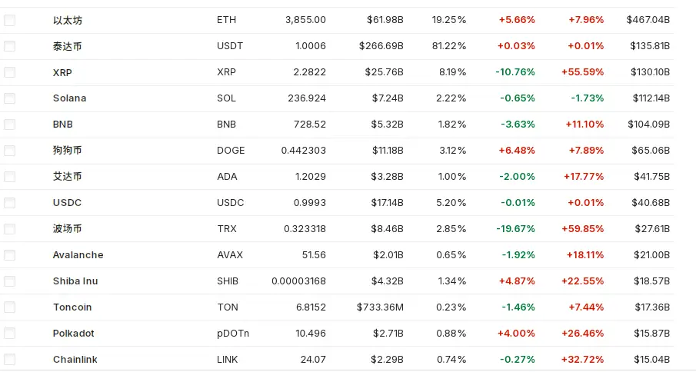Enable the Solana row checkbox
Viewport: 696px width, 372px height.
[9, 98]
